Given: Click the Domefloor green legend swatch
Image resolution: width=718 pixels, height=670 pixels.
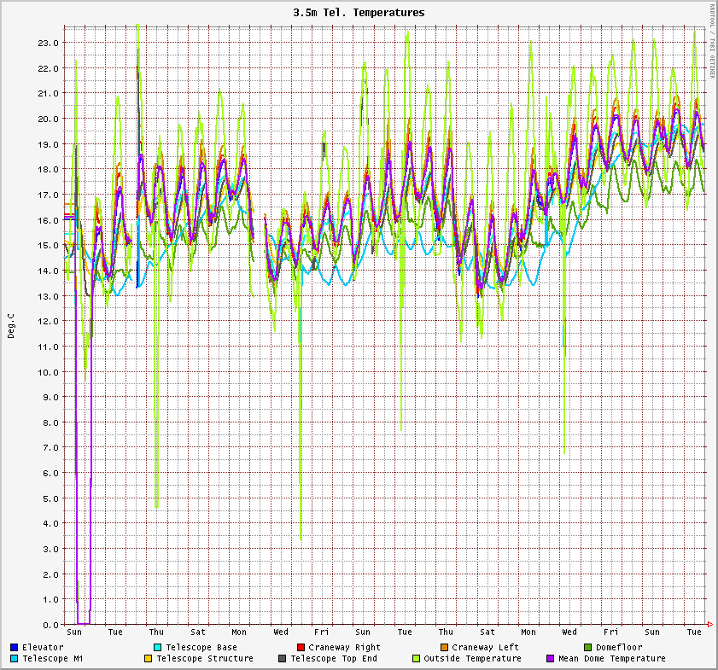Looking at the screenshot, I should (x=587, y=648).
